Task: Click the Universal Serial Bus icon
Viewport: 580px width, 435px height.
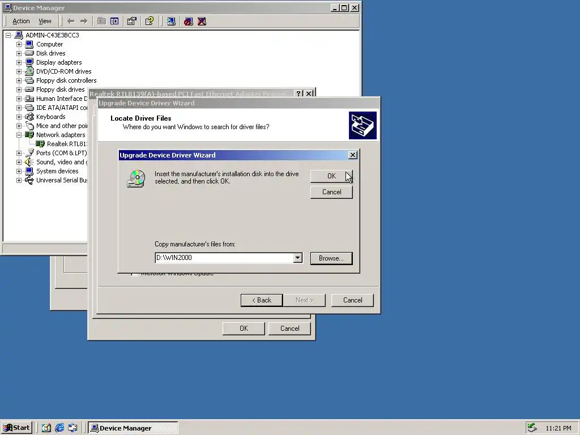Action: (29, 180)
